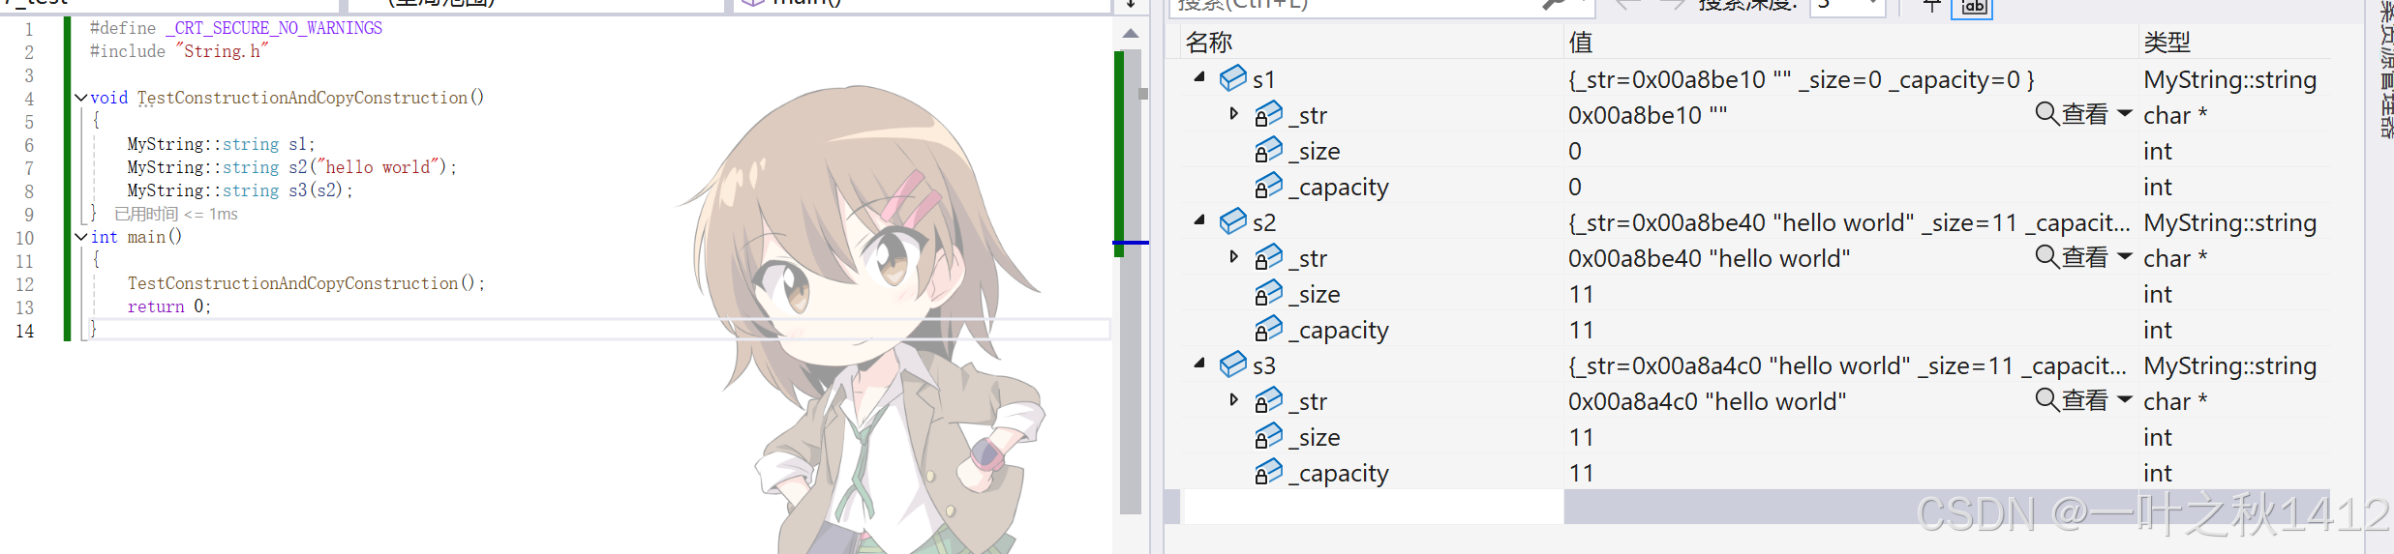Viewport: 2394px width, 554px height.
Task: Click the _str member icon under s2
Action: click(1268, 257)
